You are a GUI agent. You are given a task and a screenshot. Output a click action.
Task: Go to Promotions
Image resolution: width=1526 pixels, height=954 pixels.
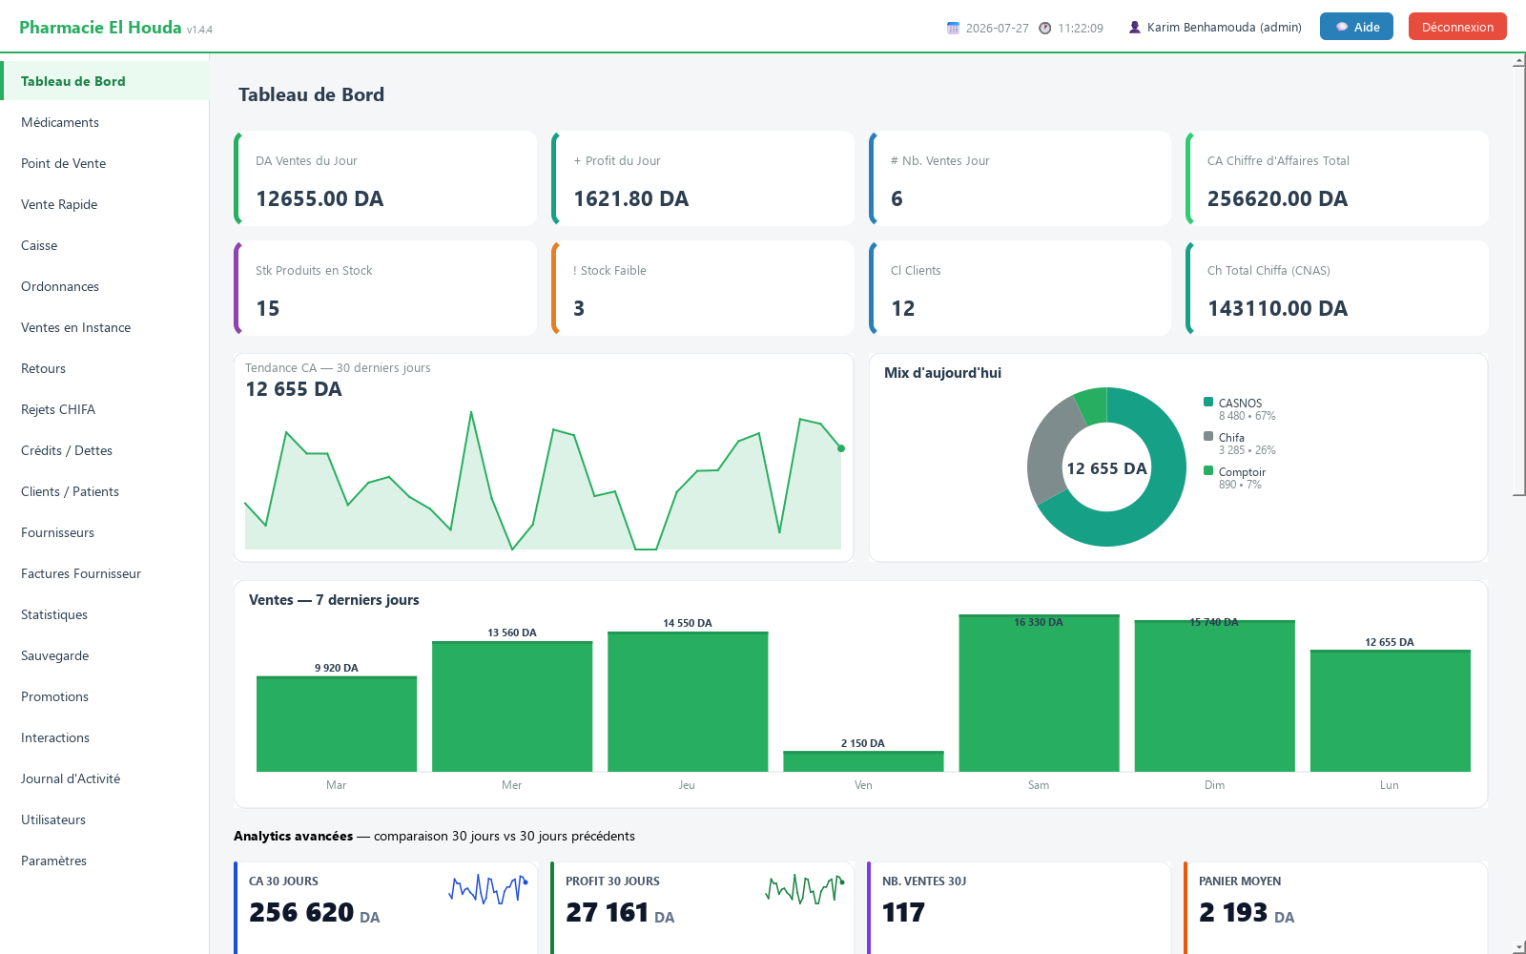coord(105,696)
